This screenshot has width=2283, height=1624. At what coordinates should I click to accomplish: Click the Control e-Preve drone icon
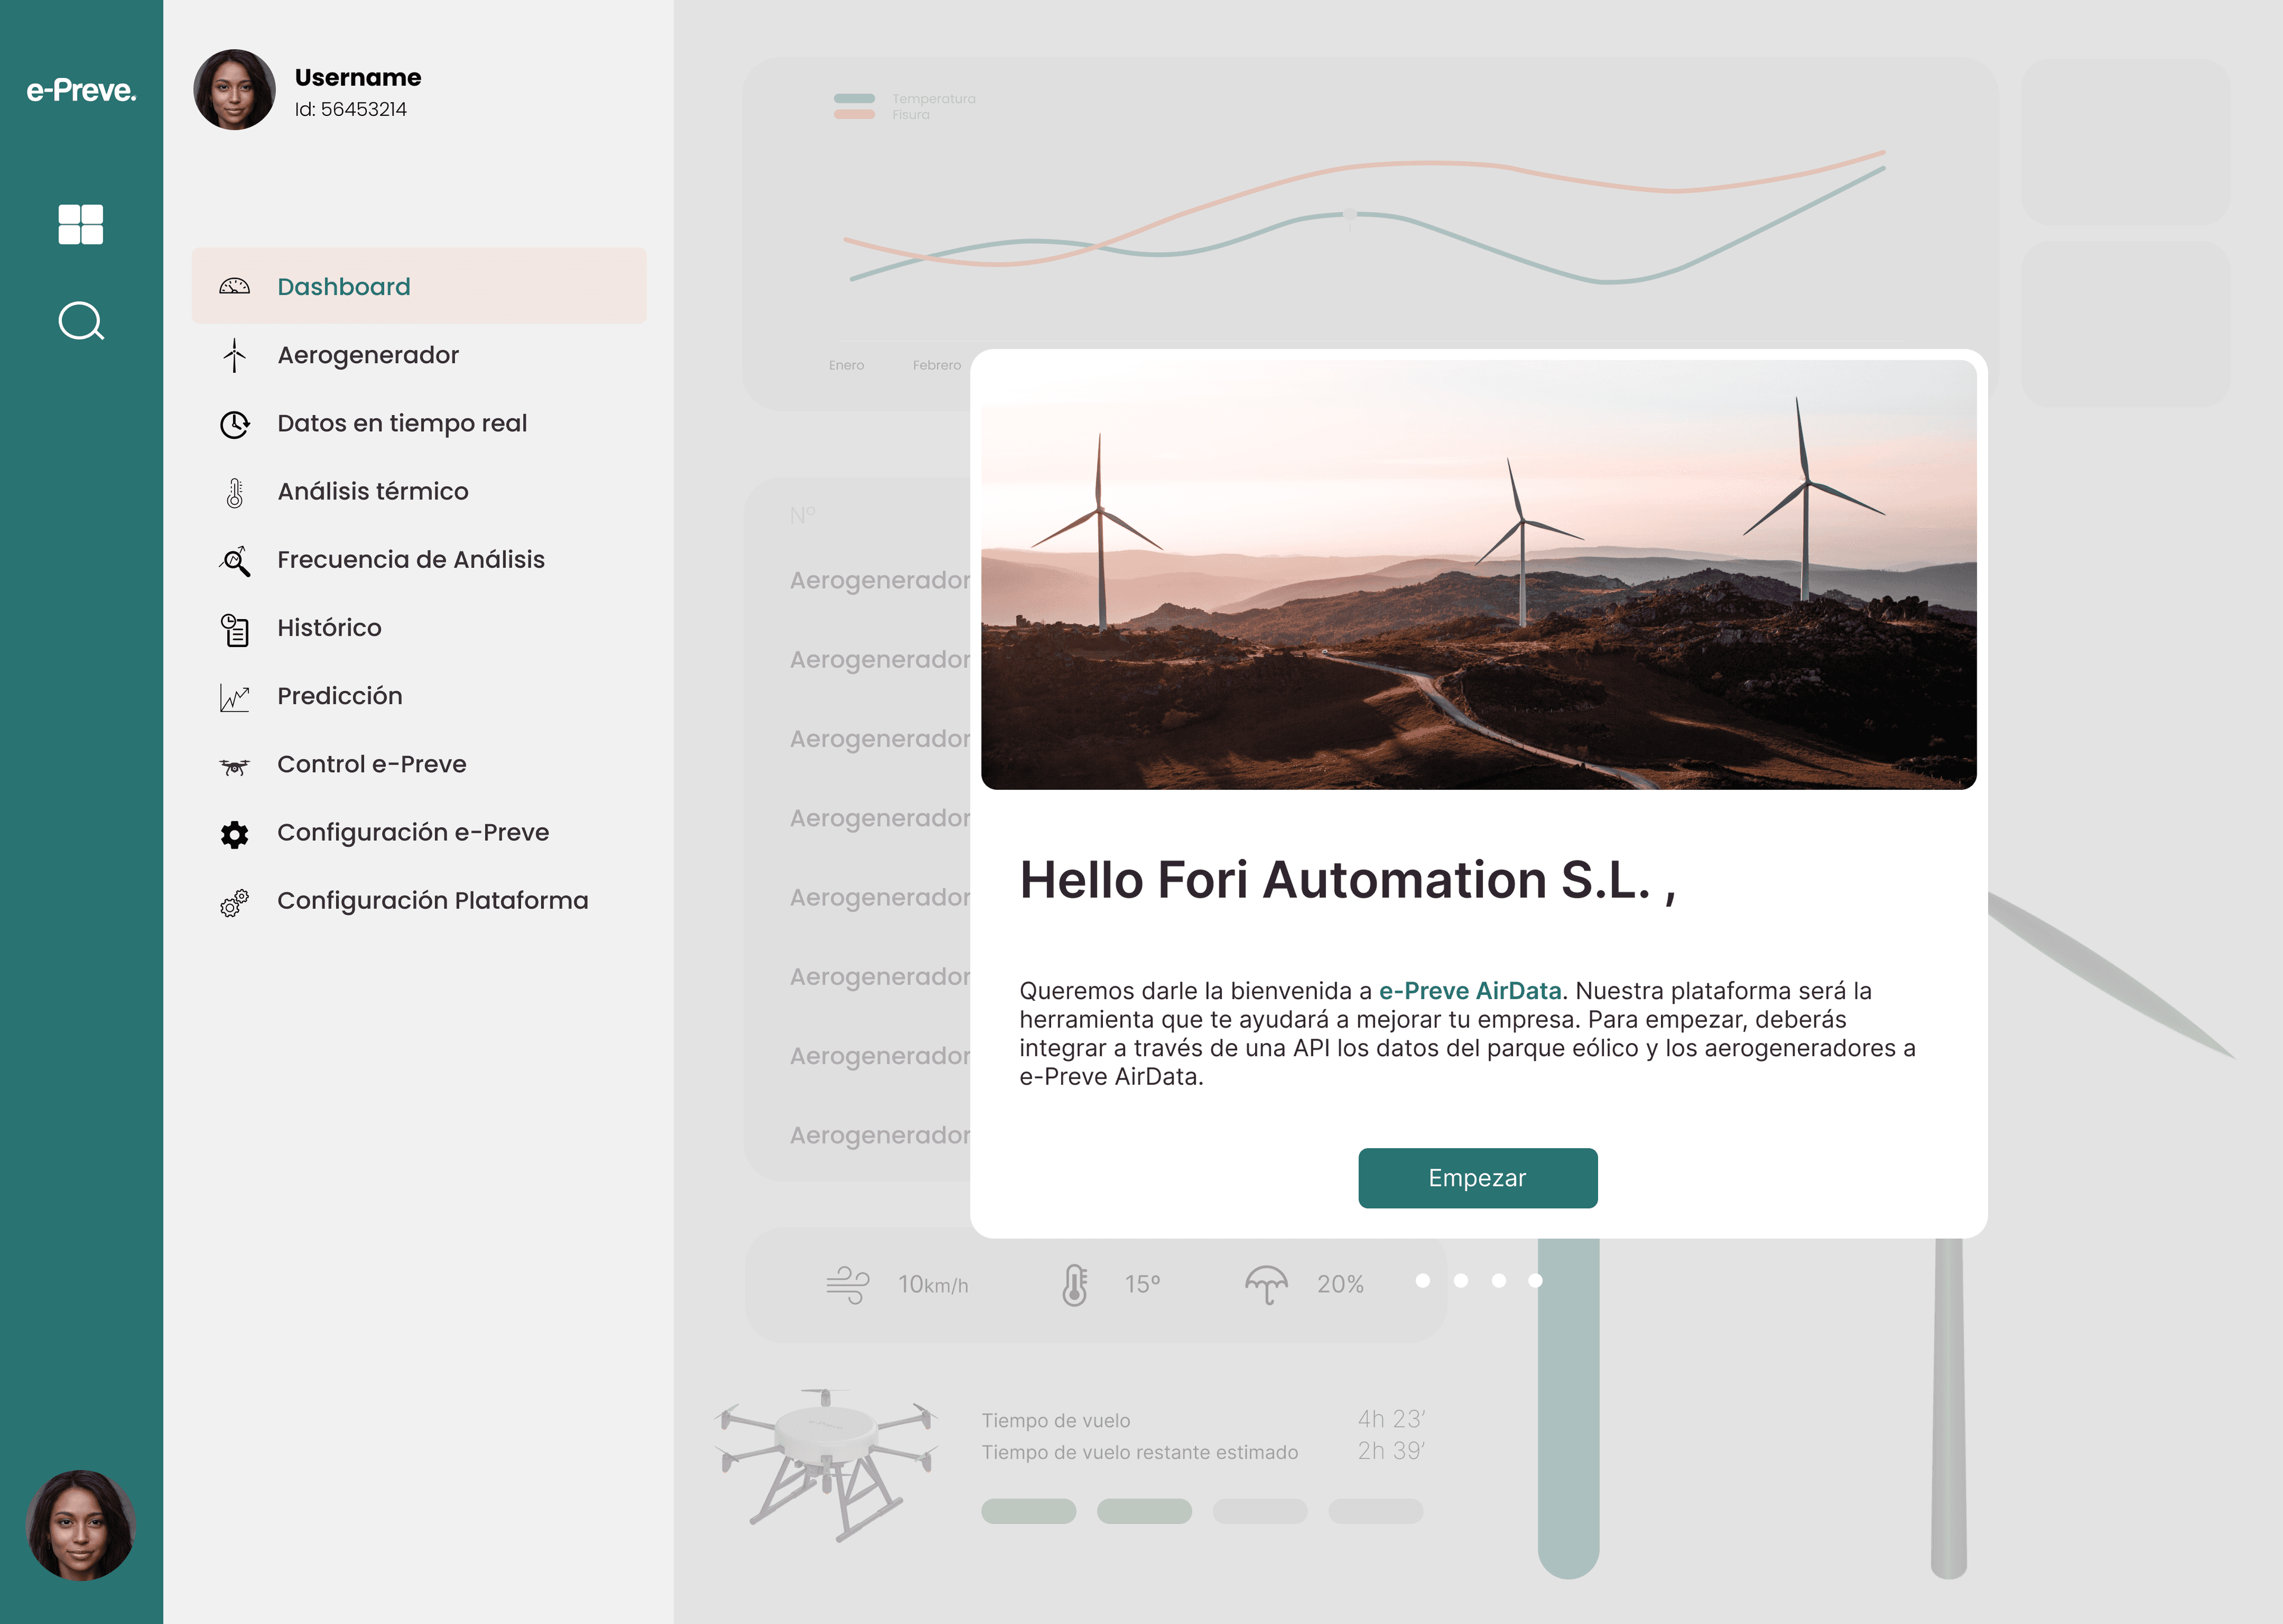[234, 766]
